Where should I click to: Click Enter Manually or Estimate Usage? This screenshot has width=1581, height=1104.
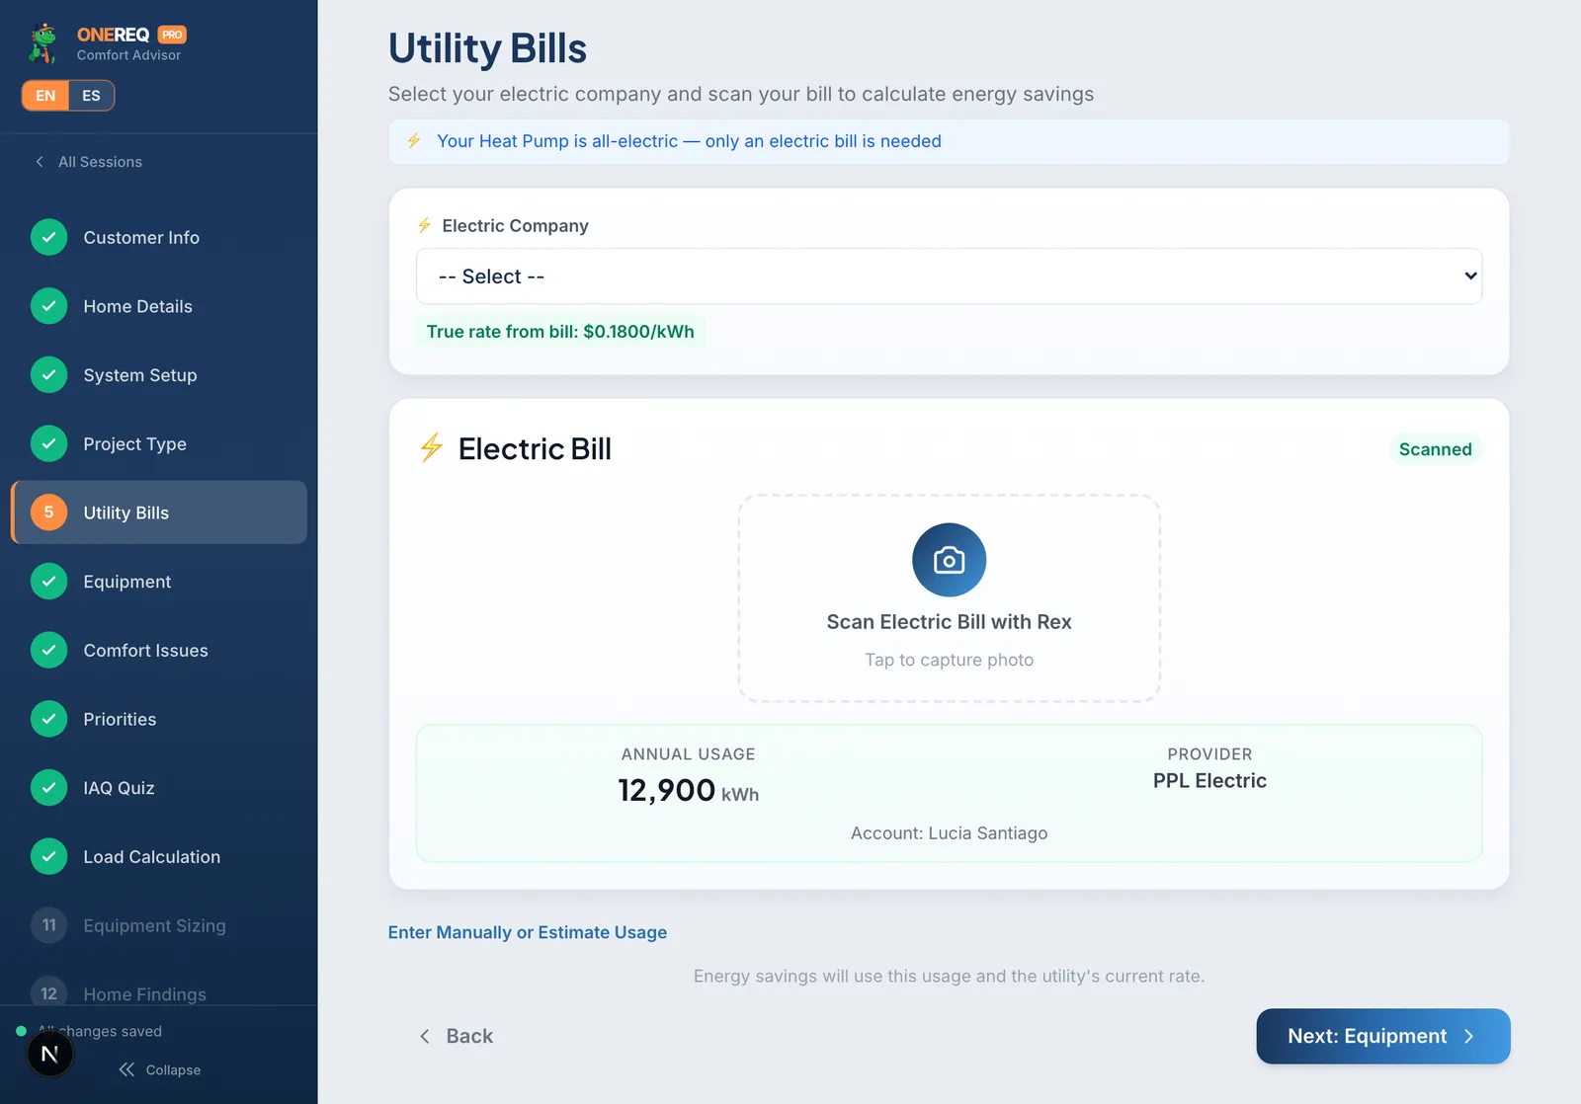(x=528, y=932)
